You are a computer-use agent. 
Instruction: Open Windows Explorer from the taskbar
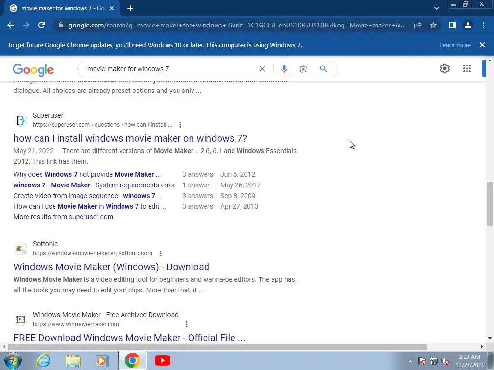point(73,360)
